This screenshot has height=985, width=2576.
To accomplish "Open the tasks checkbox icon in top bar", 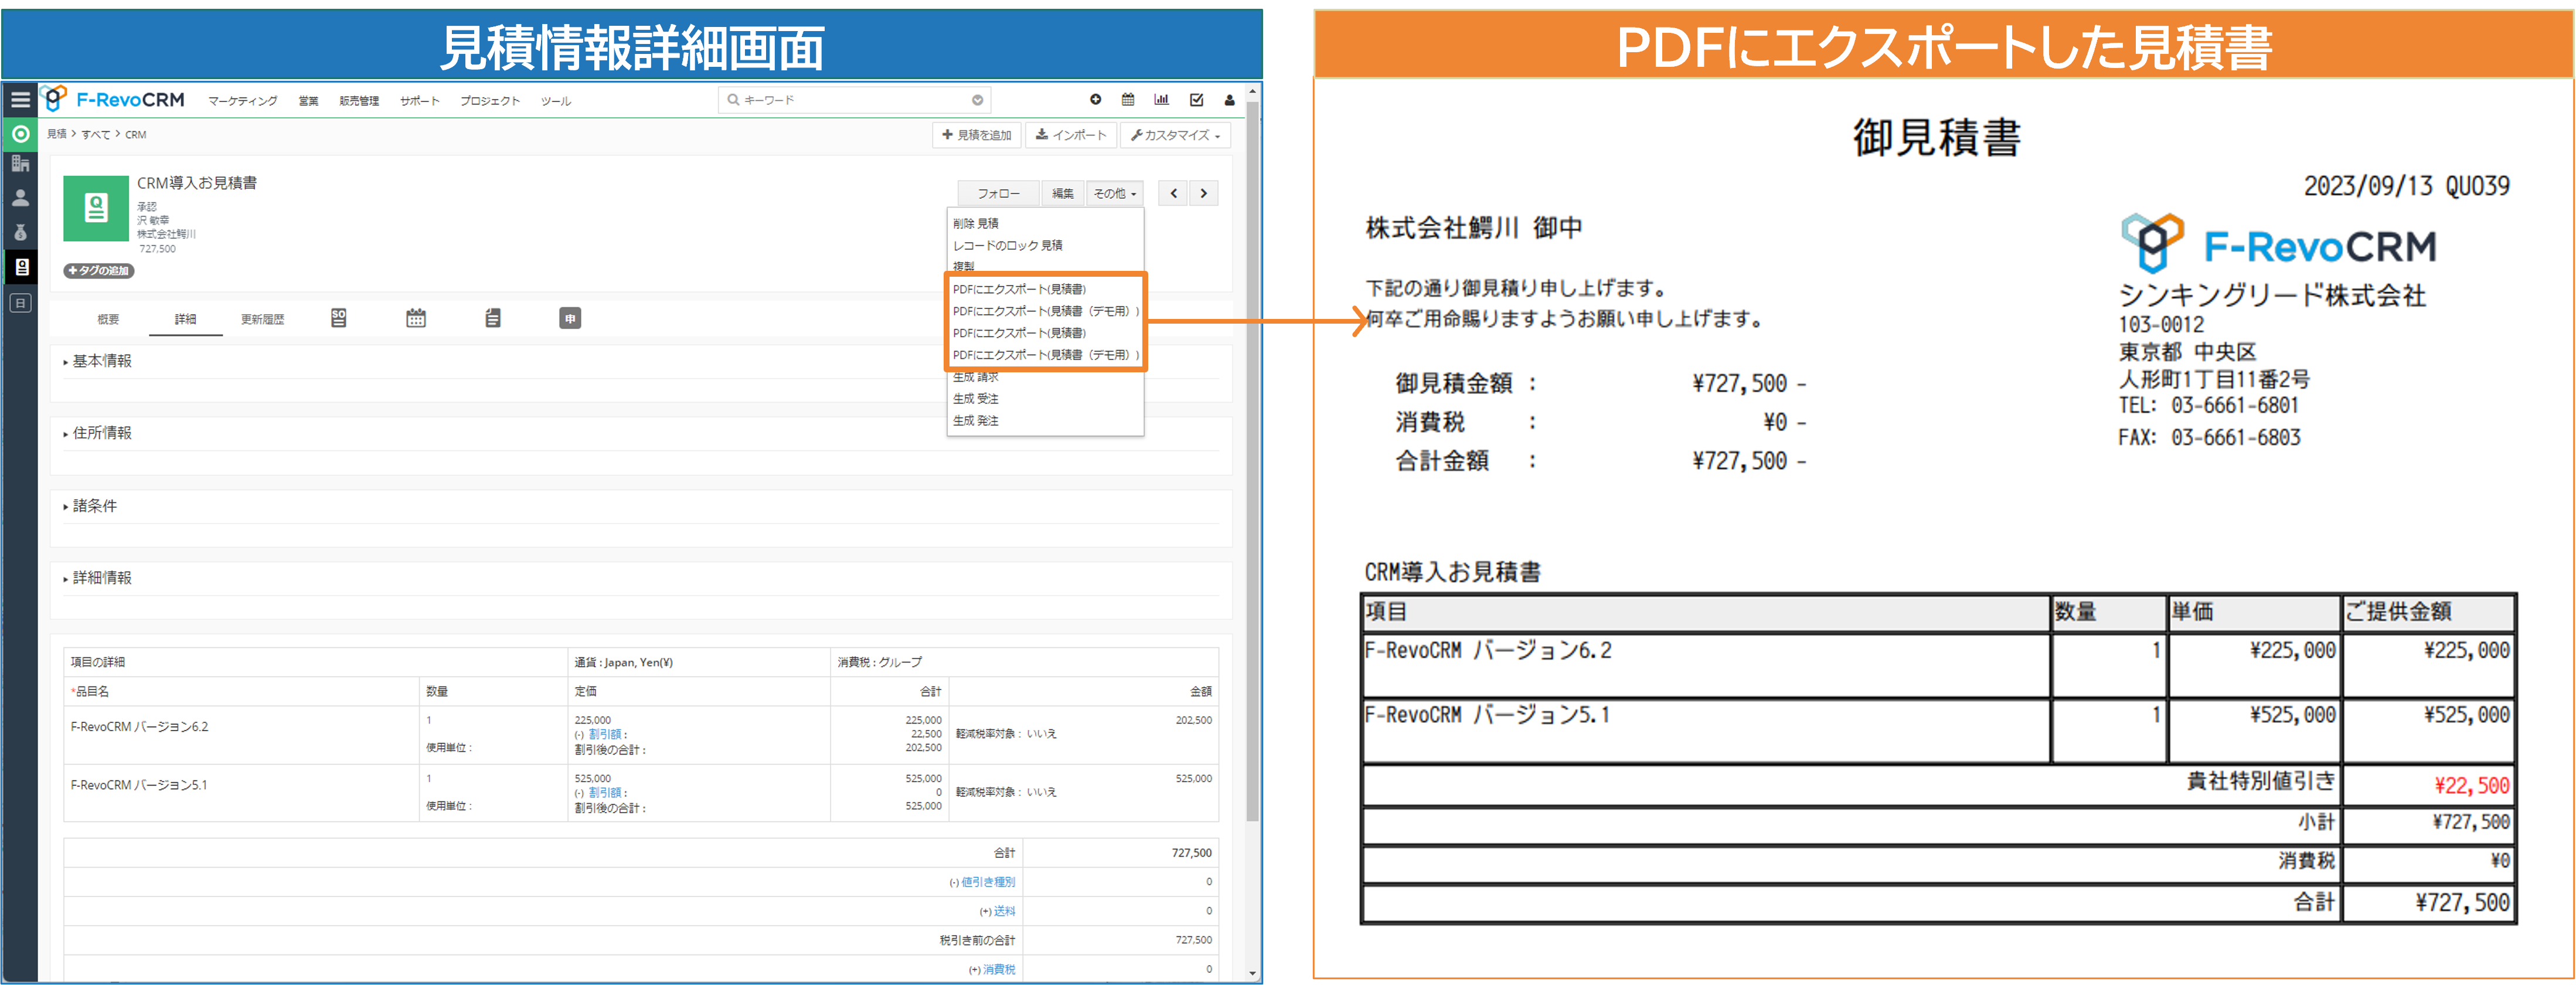I will point(1196,100).
